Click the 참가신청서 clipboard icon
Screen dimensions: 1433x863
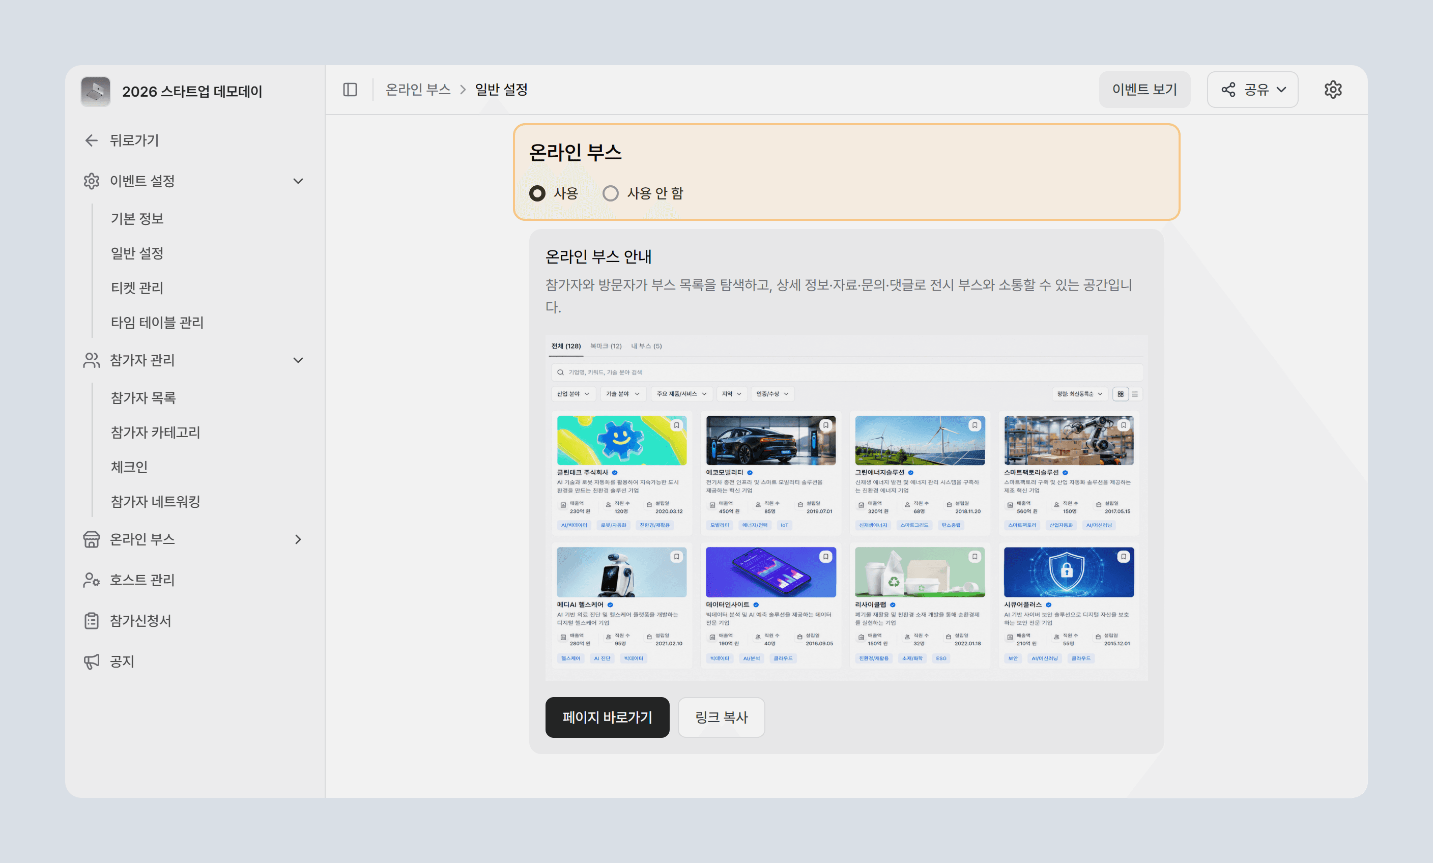click(x=91, y=620)
